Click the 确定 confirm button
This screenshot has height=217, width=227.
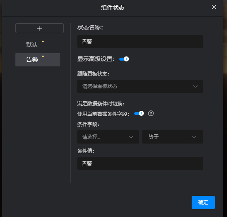203,202
